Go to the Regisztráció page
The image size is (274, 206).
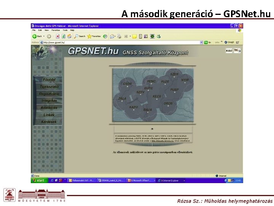pyautogui.click(x=49, y=94)
